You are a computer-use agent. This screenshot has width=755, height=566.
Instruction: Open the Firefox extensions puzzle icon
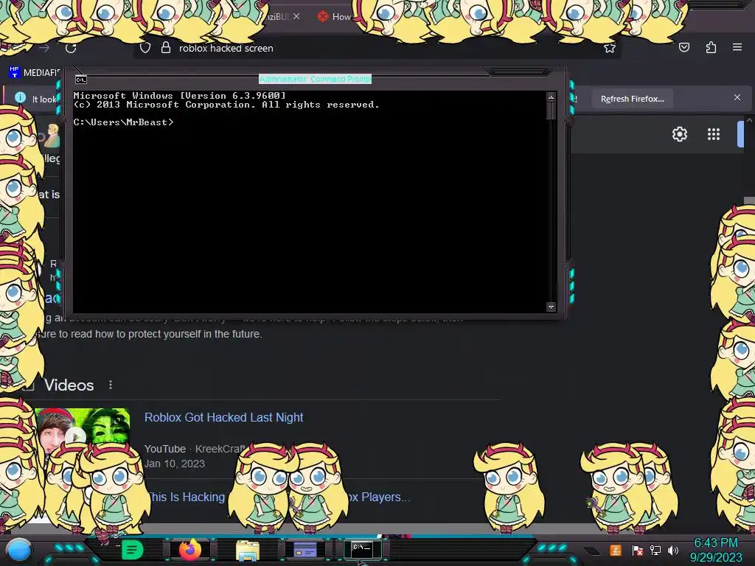(711, 47)
